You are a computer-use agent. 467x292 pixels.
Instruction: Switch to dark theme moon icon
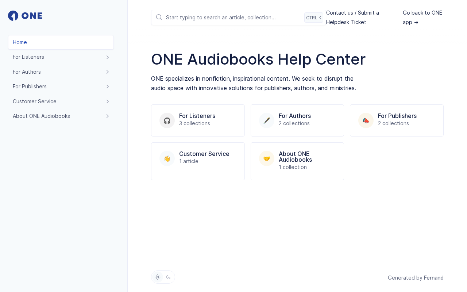tap(169, 277)
